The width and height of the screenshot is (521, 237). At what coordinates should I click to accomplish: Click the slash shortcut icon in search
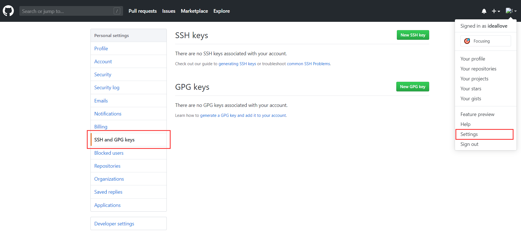(x=117, y=11)
